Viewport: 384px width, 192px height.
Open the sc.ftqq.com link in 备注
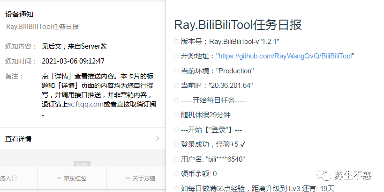pyautogui.click(x=85, y=105)
